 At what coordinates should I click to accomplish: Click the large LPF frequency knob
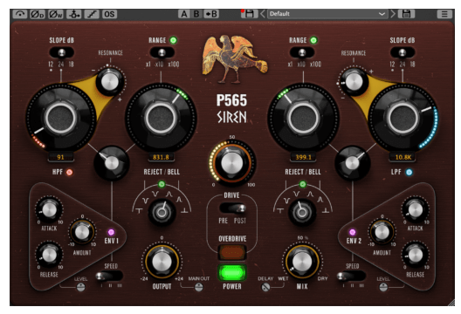[x=403, y=118]
